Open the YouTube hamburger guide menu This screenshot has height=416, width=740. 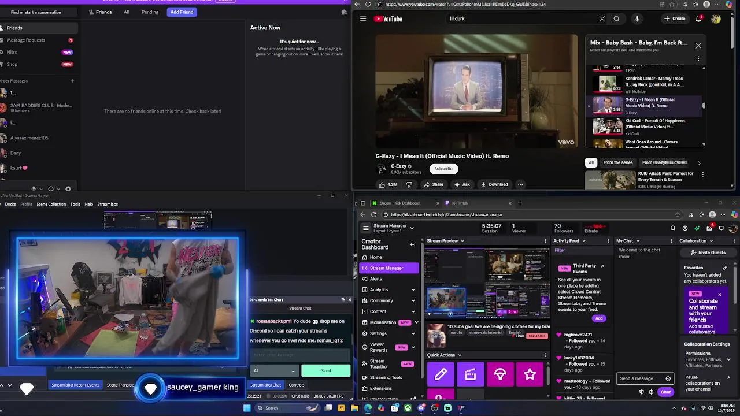point(363,18)
